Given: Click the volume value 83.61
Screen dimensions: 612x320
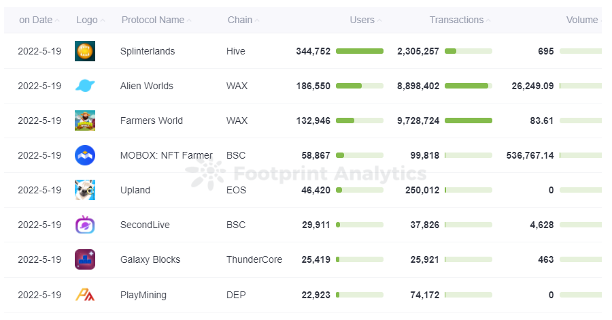Looking at the screenshot, I should 542,121.
